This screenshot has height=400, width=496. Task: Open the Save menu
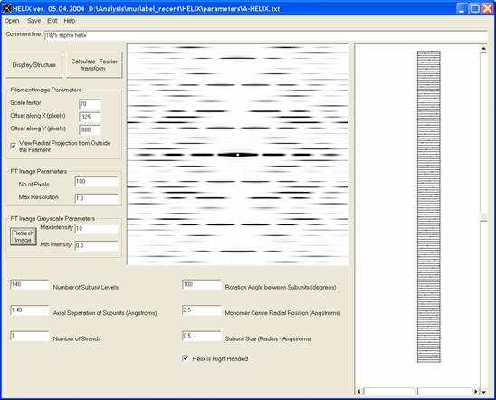pos(33,21)
